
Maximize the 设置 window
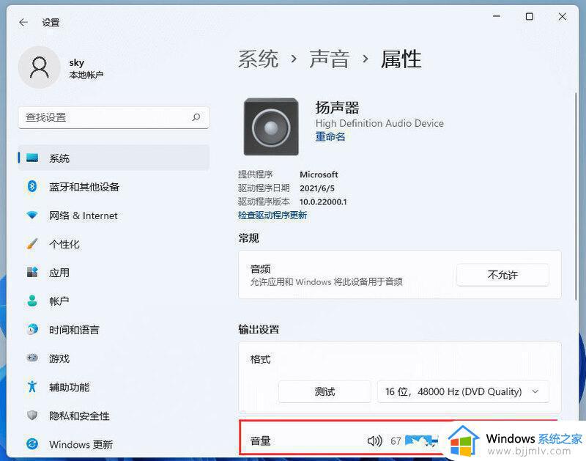coord(529,16)
